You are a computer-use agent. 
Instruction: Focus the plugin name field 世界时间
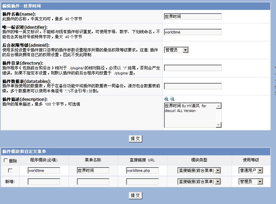(x=193, y=17)
